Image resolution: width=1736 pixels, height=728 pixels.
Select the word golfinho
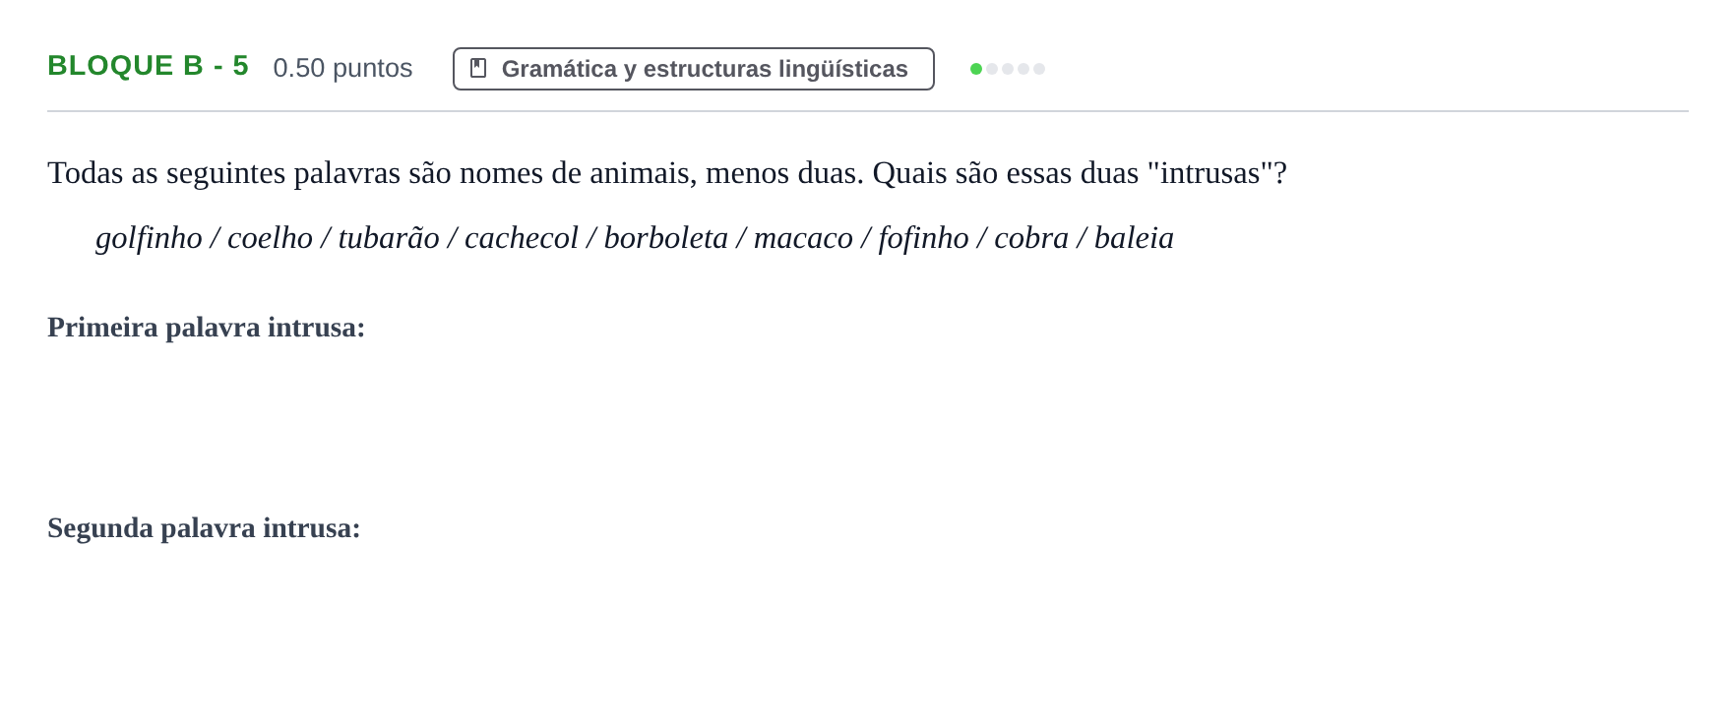point(149,238)
